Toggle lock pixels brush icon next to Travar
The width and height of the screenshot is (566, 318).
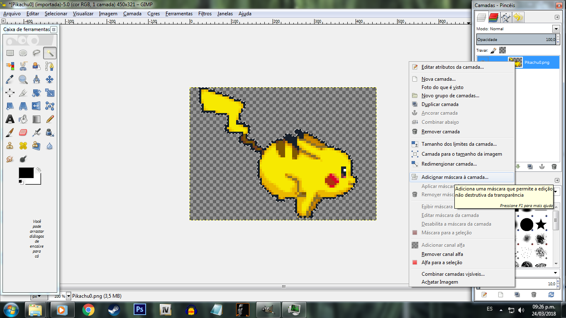coord(493,50)
